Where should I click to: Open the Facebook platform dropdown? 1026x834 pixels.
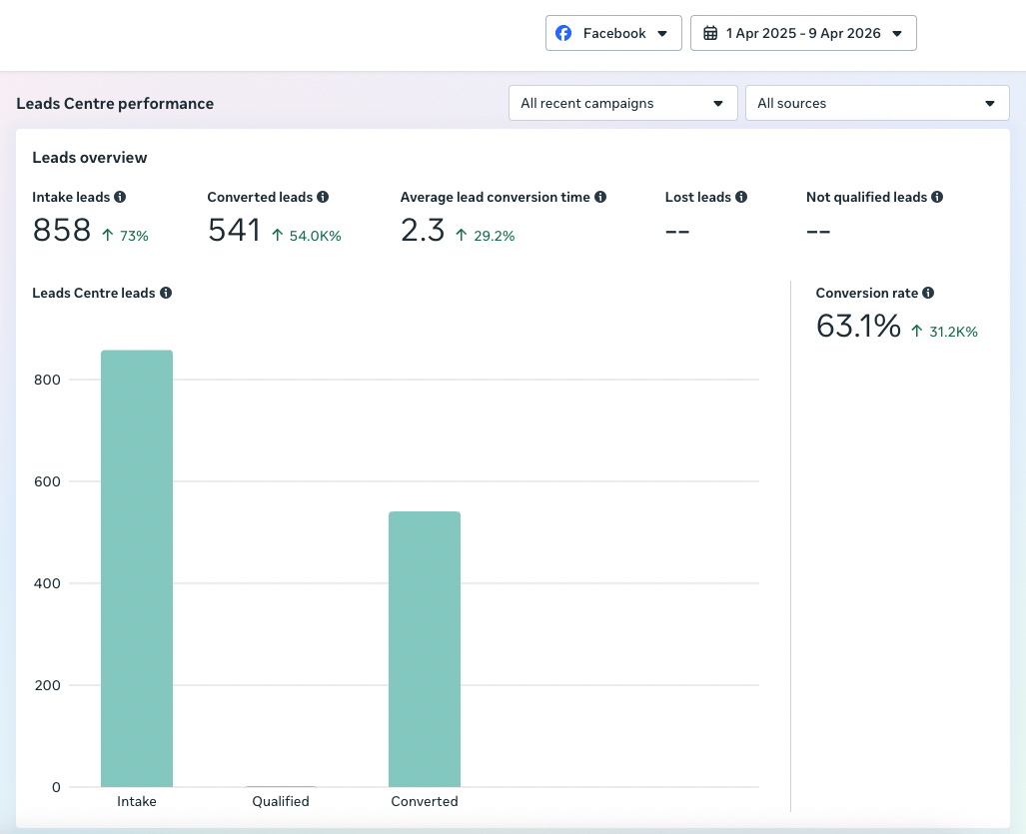pos(613,33)
